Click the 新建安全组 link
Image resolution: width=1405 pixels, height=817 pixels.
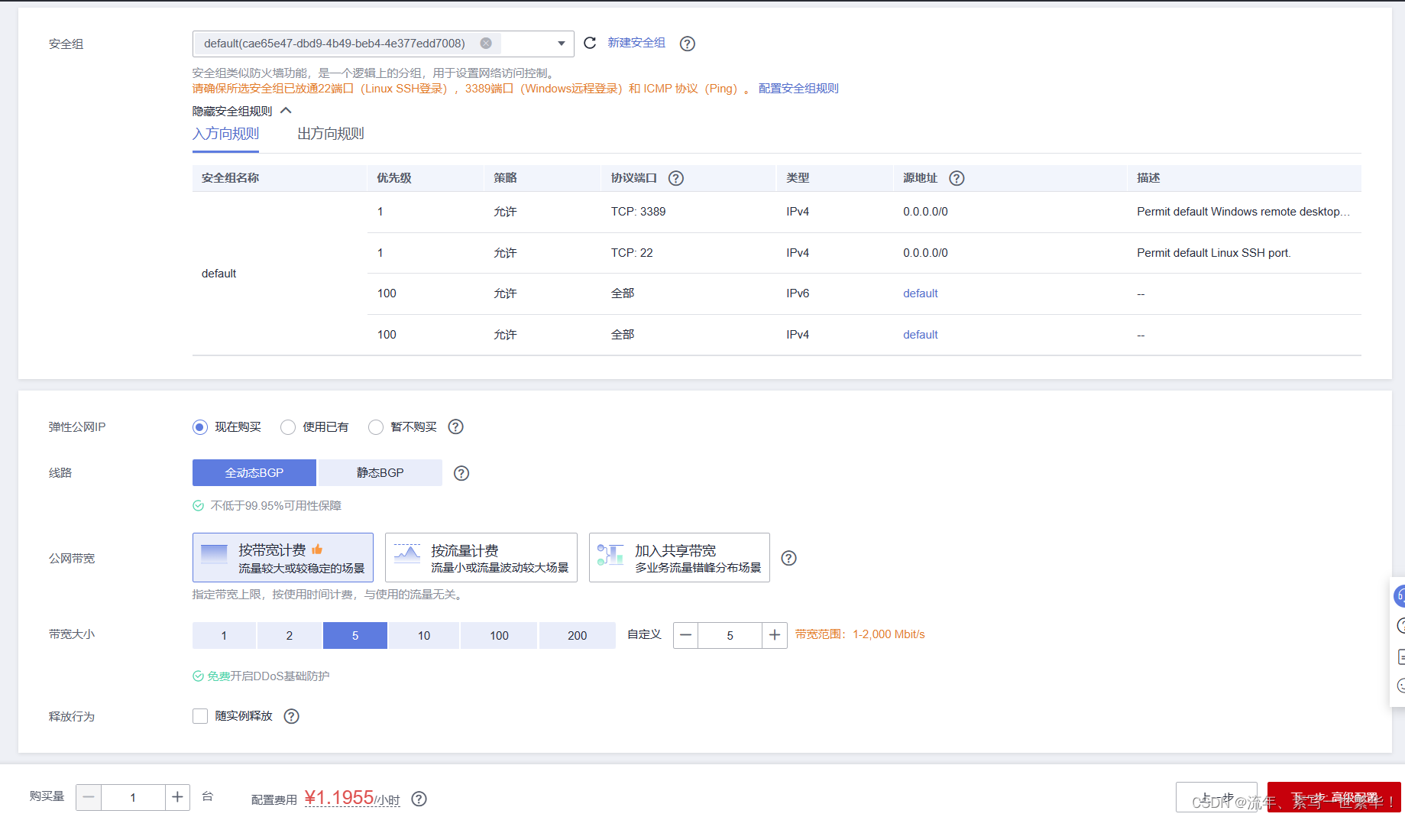point(635,43)
